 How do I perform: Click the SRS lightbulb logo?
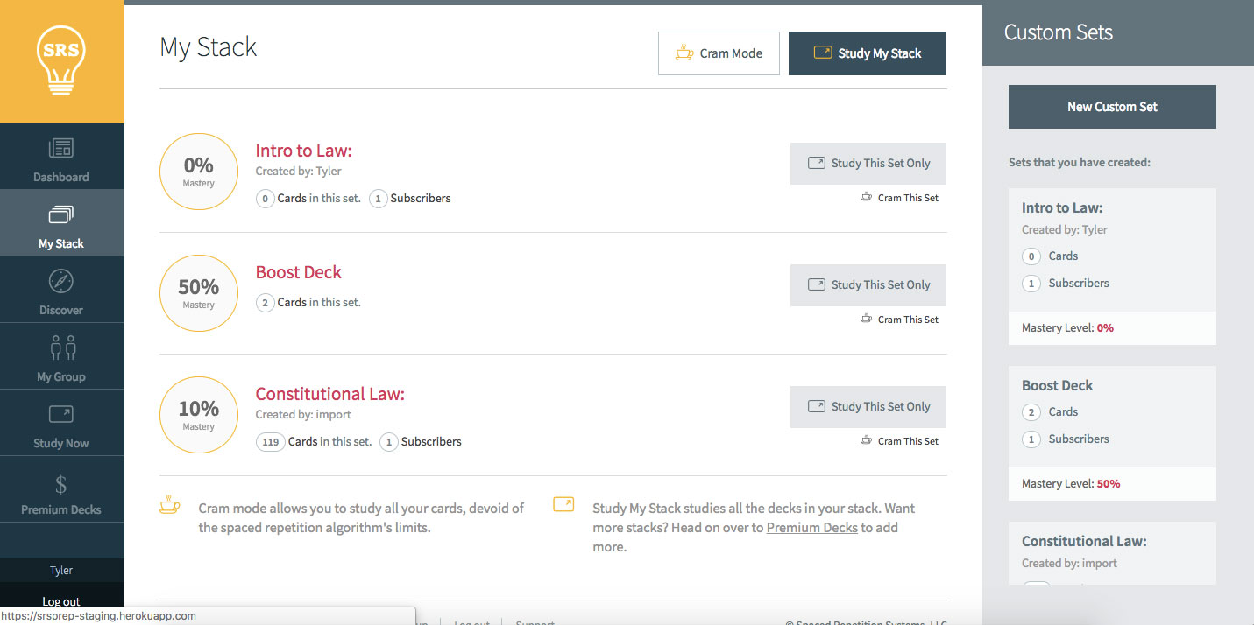click(x=61, y=60)
